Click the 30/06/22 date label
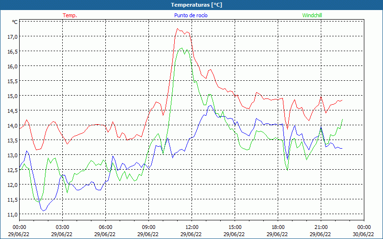Image resolution: width=383 pixels, height=239 pixels. [364, 234]
